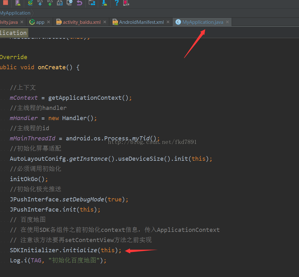Image resolution: width=299 pixels, height=277 pixels.
Task: Click the blue Help question mark
Action: click(x=117, y=3)
